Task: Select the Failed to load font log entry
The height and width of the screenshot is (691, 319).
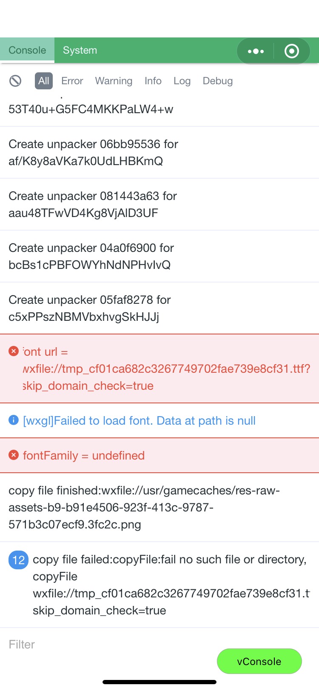Action: (x=139, y=421)
